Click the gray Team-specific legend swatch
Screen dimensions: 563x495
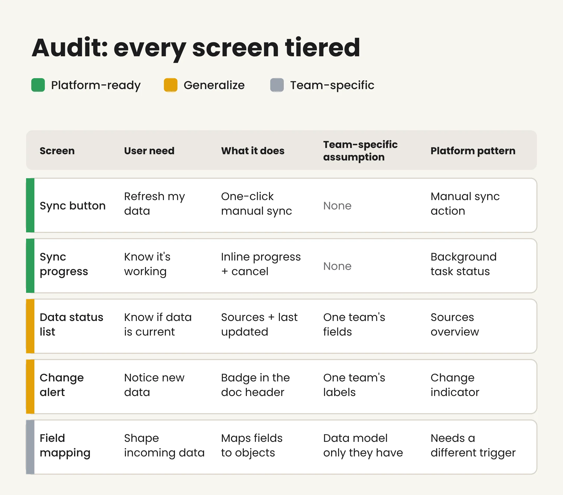(x=277, y=85)
